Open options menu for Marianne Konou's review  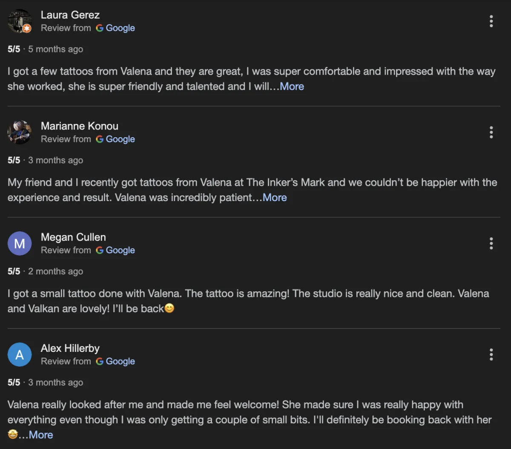pos(491,132)
